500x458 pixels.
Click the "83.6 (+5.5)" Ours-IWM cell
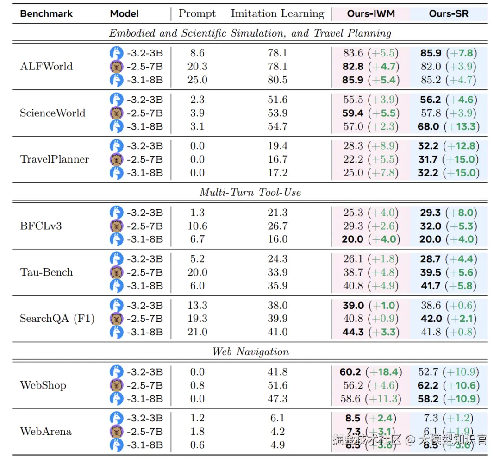[371, 53]
